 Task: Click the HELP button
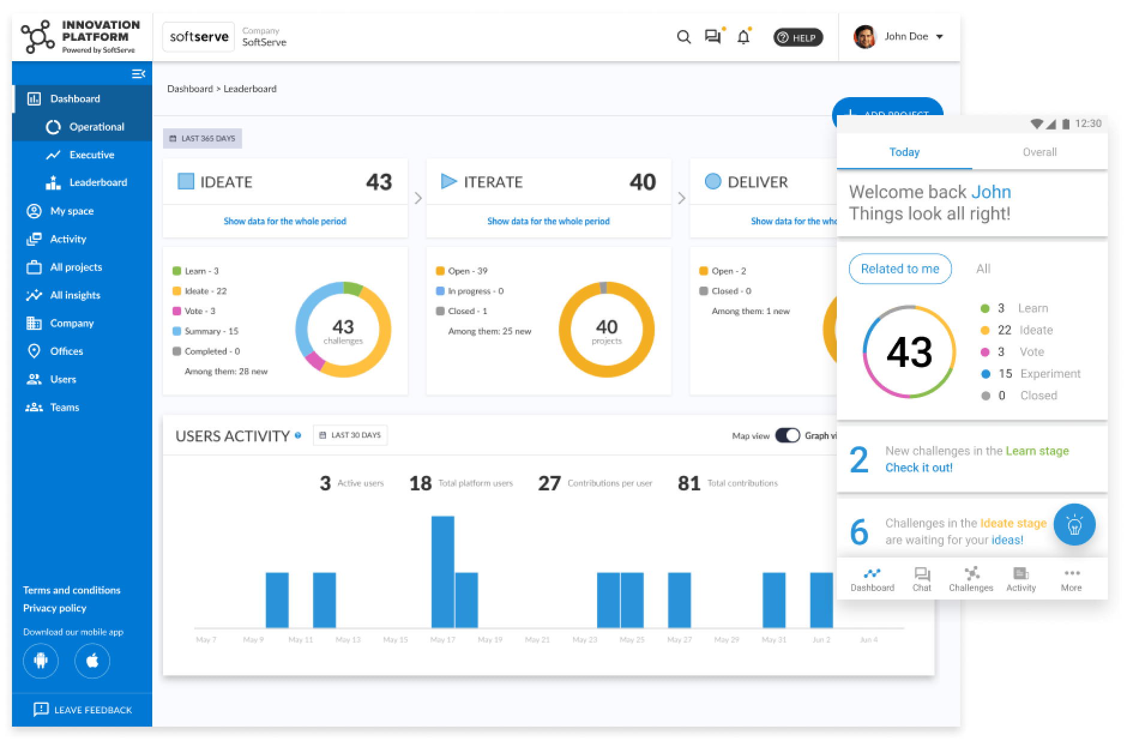798,37
